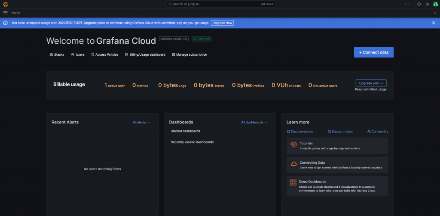Click the Dashboards panel heading
The height and width of the screenshot is (216, 440).
pos(181,122)
